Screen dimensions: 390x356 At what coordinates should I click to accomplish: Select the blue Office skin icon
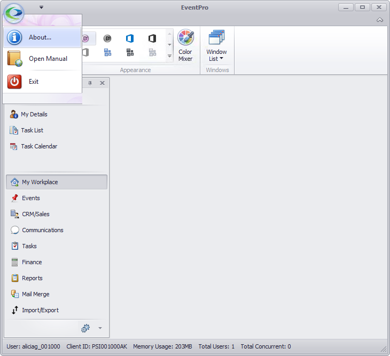click(x=130, y=38)
